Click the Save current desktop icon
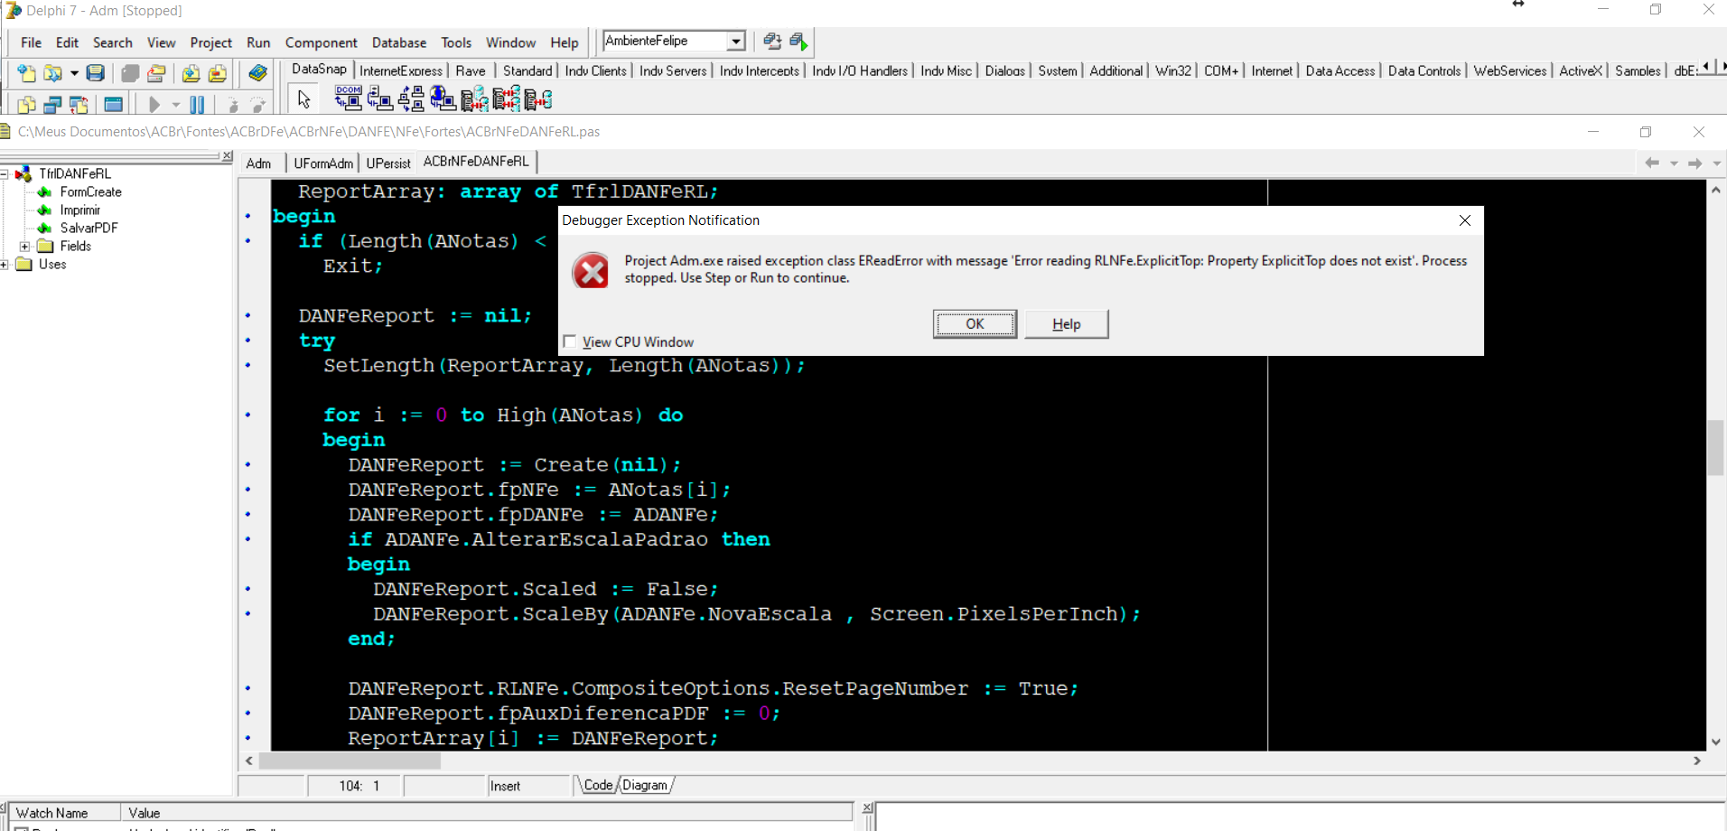Image resolution: width=1727 pixels, height=831 pixels. (x=772, y=41)
